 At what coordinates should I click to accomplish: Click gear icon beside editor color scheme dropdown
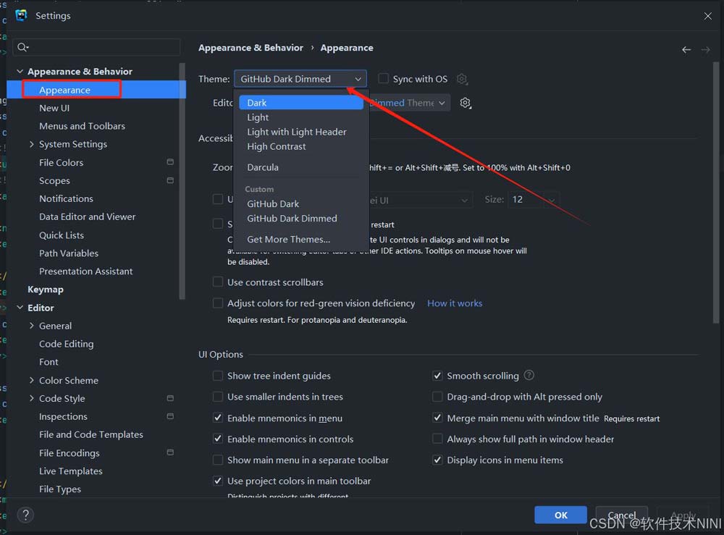click(x=466, y=103)
